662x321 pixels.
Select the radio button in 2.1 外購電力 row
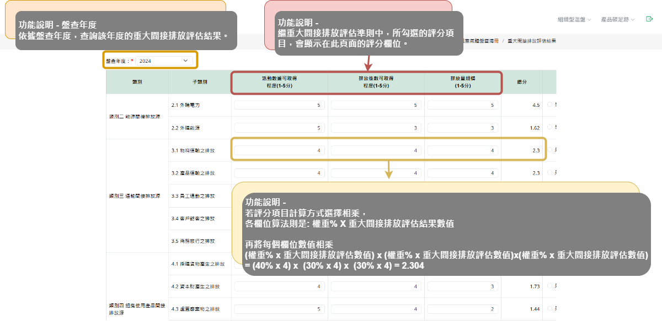coord(549,105)
